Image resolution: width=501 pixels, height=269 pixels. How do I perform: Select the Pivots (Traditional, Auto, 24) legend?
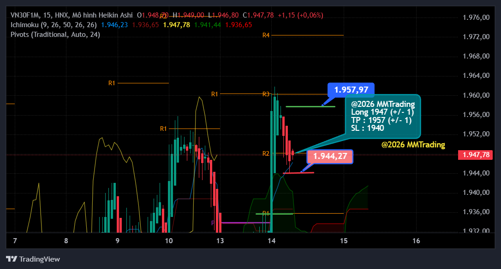55,35
